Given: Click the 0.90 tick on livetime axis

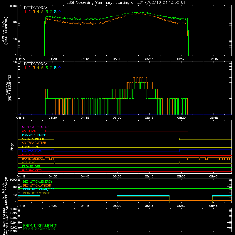Looking at the screenshot, I should click(14, 231).
